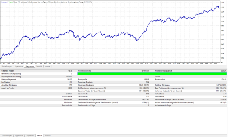Open Ergebnisse tab in bottom tab bar

(x=19, y=135)
